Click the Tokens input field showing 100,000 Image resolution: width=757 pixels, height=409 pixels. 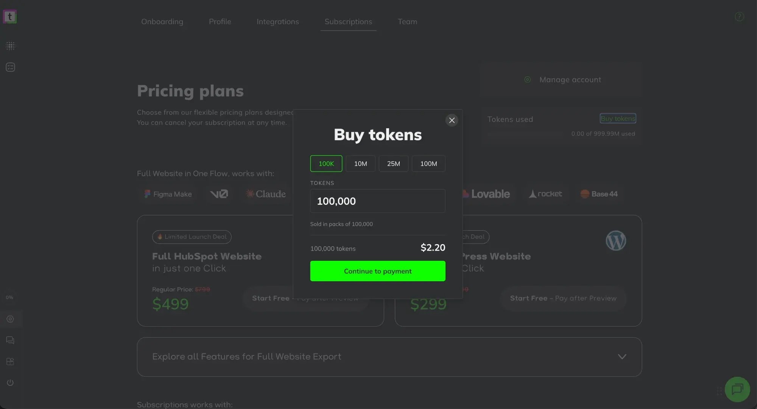coord(378,201)
